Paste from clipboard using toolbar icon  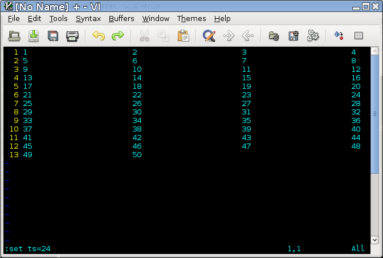click(x=183, y=36)
